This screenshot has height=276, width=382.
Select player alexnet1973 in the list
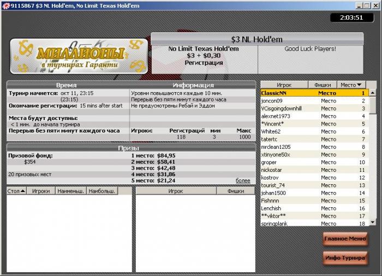314,116
